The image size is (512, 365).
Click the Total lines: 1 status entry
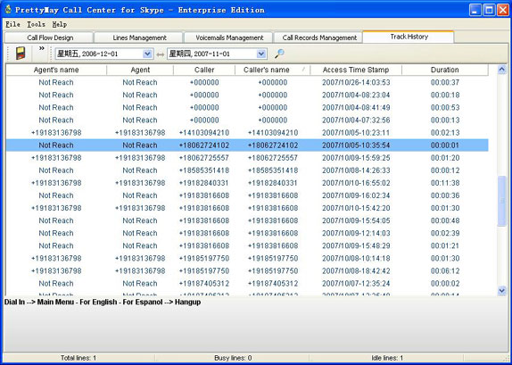point(78,358)
